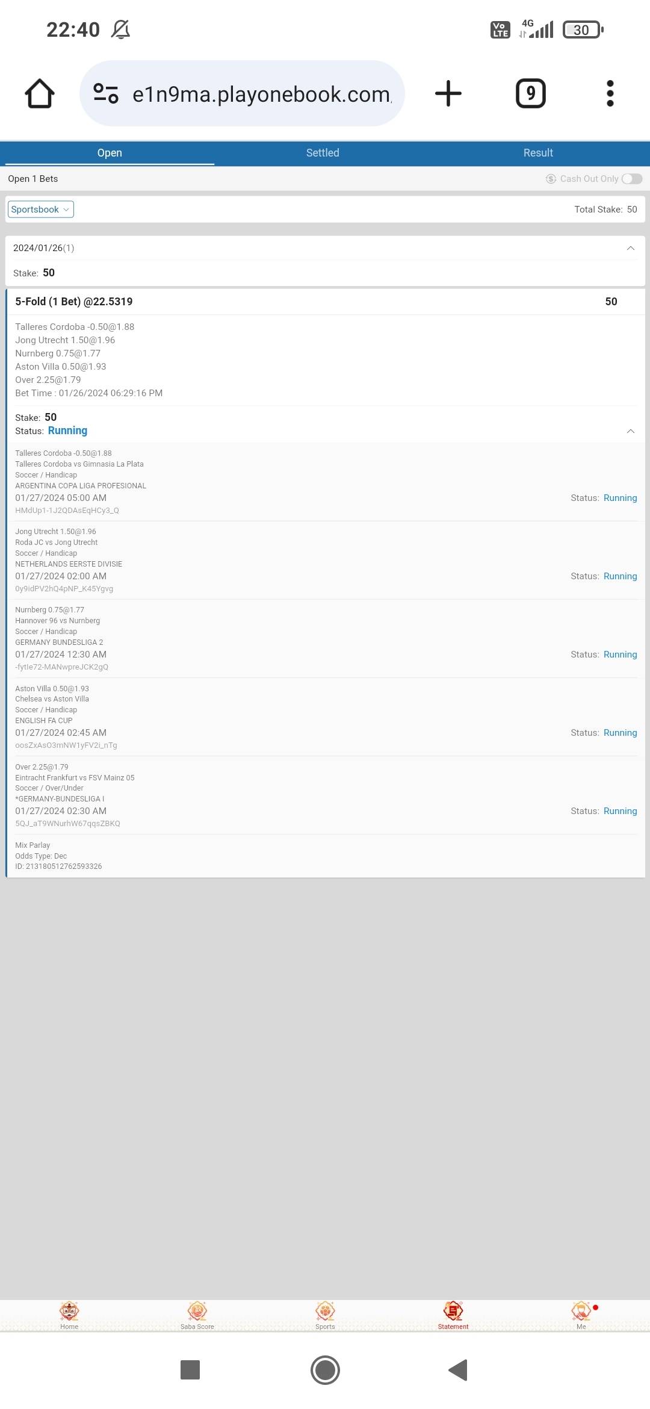Collapse the 2024/01/26 date section

[x=631, y=248]
